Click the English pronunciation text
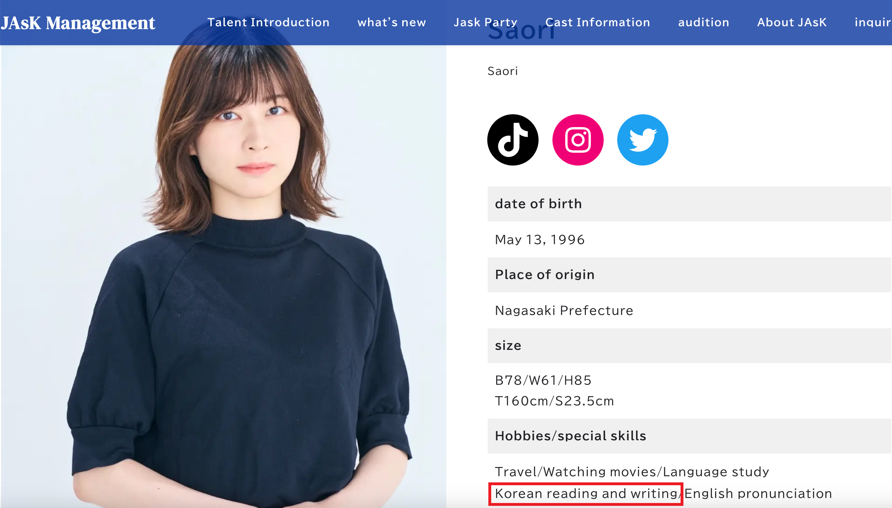Screen dimensions: 892x508 (x=758, y=494)
